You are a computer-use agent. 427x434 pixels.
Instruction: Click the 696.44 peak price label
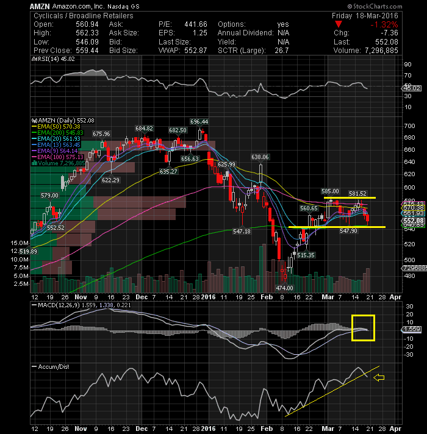coord(199,121)
